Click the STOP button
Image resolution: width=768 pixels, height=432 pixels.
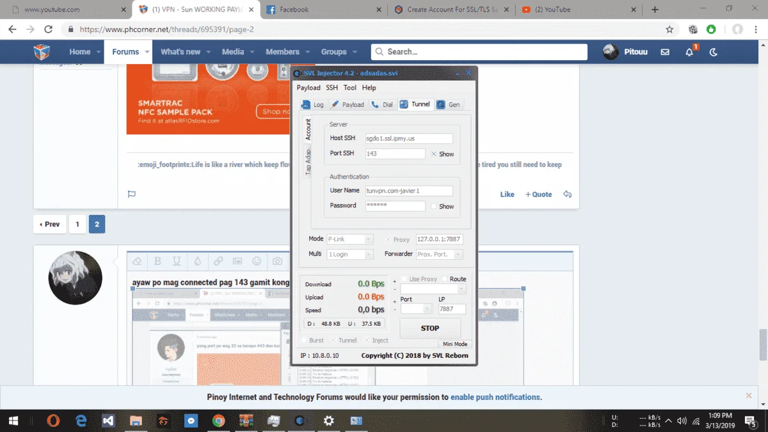[430, 328]
